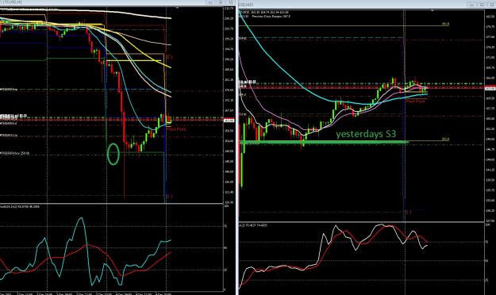Click the Stoch indicator label in H1 chart

[20, 206]
